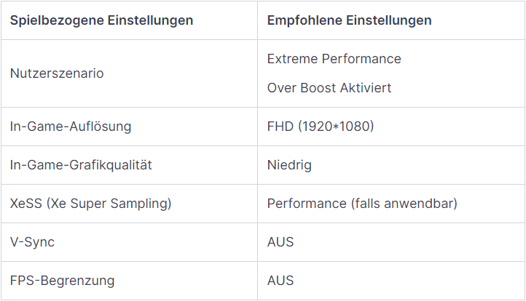Click the '(1920*1080)' resolution value
526x301 pixels.
tap(336, 127)
